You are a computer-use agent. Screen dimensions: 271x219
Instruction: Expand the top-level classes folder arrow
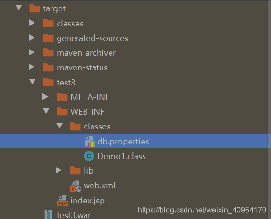[x=32, y=23]
